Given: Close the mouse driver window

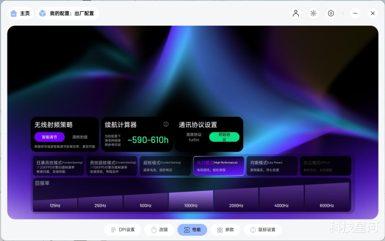Looking at the screenshot, I should (x=373, y=13).
